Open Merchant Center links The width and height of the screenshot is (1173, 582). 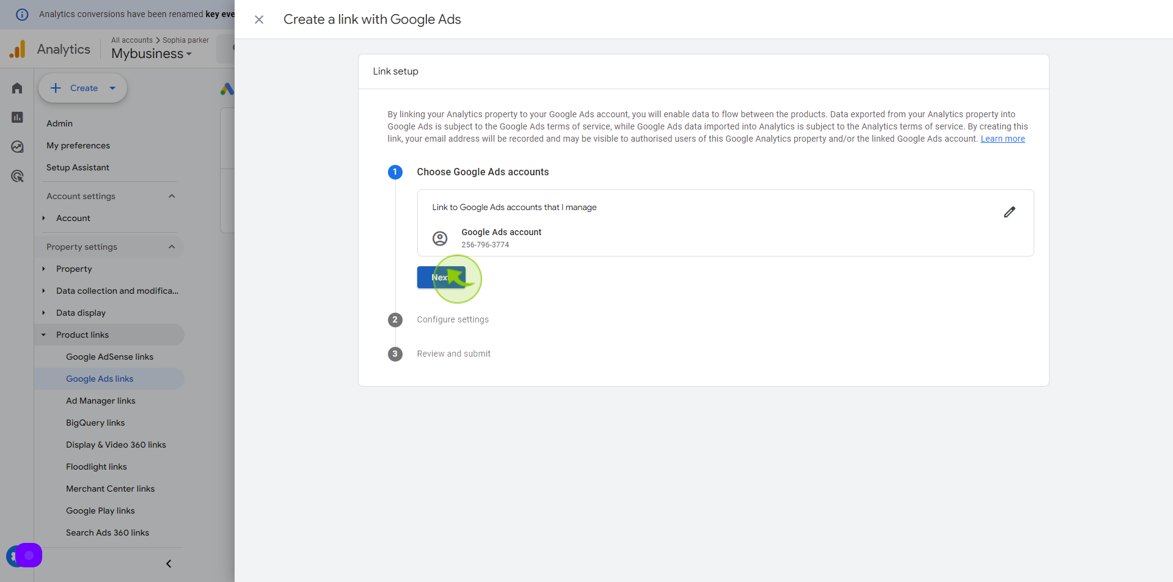(x=110, y=489)
